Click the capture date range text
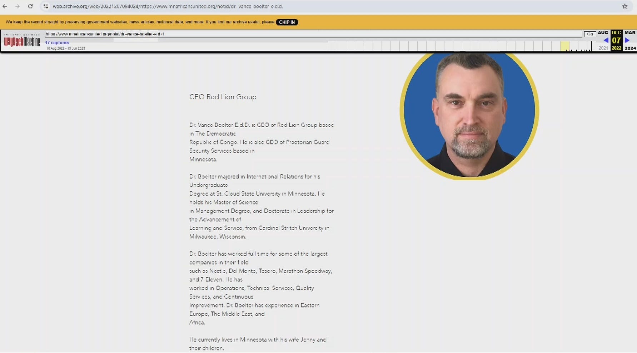The width and height of the screenshot is (637, 353). click(x=66, y=48)
